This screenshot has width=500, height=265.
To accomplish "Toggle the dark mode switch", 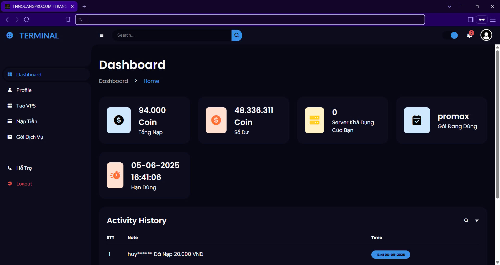I will [x=451, y=35].
